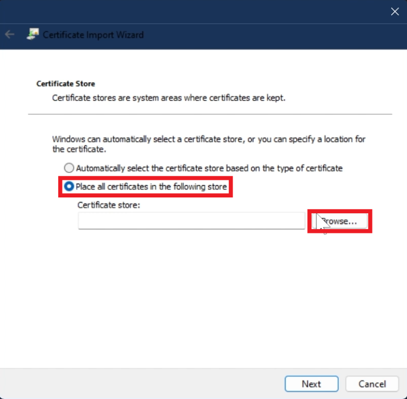The image size is (407, 399).
Task: Go back using the back arrow
Action: 10,34
